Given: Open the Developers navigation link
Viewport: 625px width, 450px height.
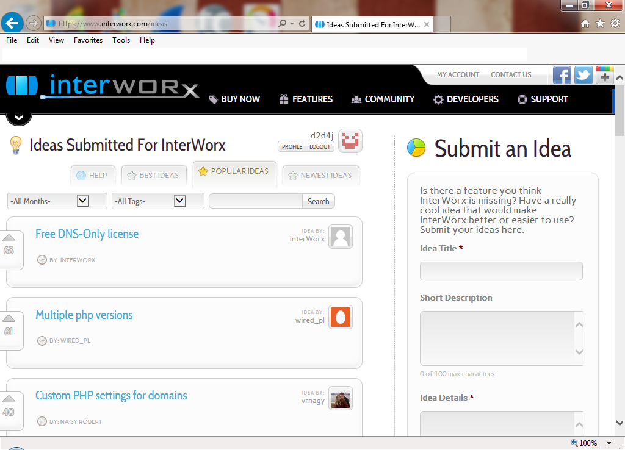Looking at the screenshot, I should click(x=466, y=99).
